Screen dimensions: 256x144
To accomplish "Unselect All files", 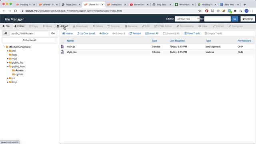I will (x=171, y=33).
